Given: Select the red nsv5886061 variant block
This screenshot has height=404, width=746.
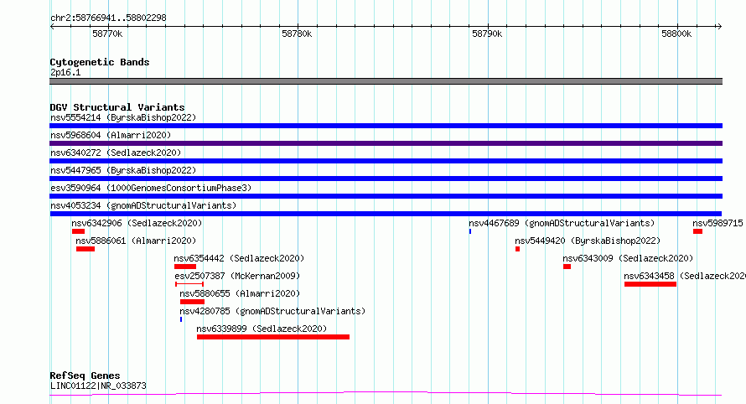Looking at the screenshot, I should (x=85, y=249).
